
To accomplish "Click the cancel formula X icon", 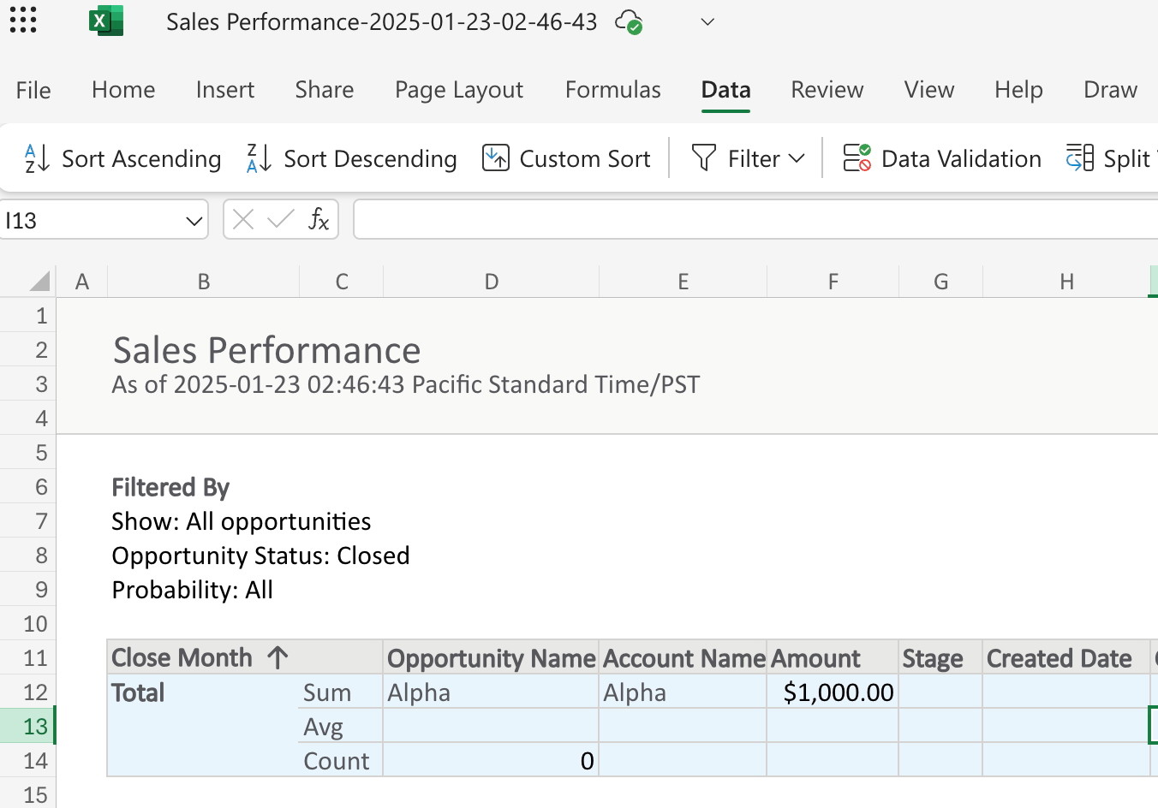I will point(243,220).
